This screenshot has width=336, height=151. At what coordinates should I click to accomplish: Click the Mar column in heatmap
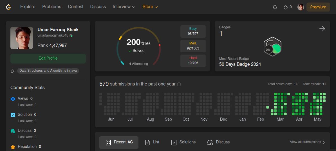280,104
